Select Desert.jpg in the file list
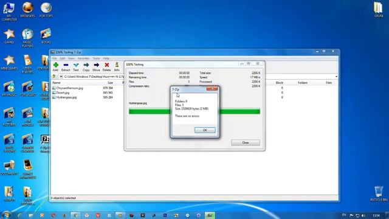Image resolution: width=389 pixels, height=219 pixels. (63, 92)
